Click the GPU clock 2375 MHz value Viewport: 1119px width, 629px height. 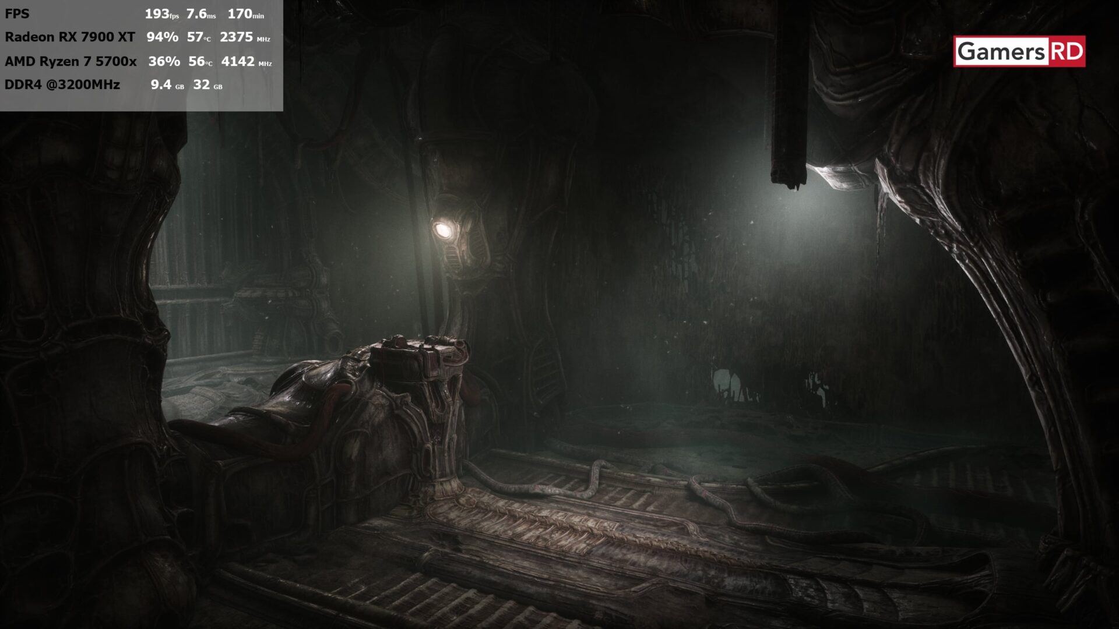[x=245, y=37]
